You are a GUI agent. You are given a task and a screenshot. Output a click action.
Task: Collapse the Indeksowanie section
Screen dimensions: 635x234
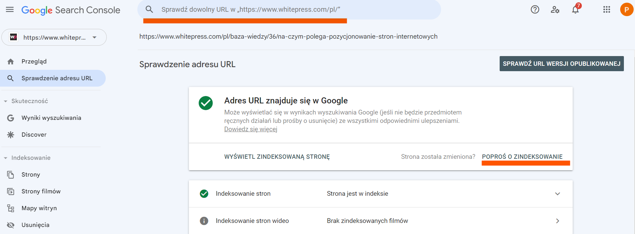tap(5, 158)
